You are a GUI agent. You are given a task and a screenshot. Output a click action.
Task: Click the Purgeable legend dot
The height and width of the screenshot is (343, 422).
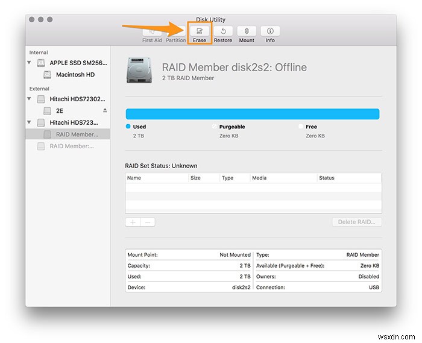click(x=215, y=127)
